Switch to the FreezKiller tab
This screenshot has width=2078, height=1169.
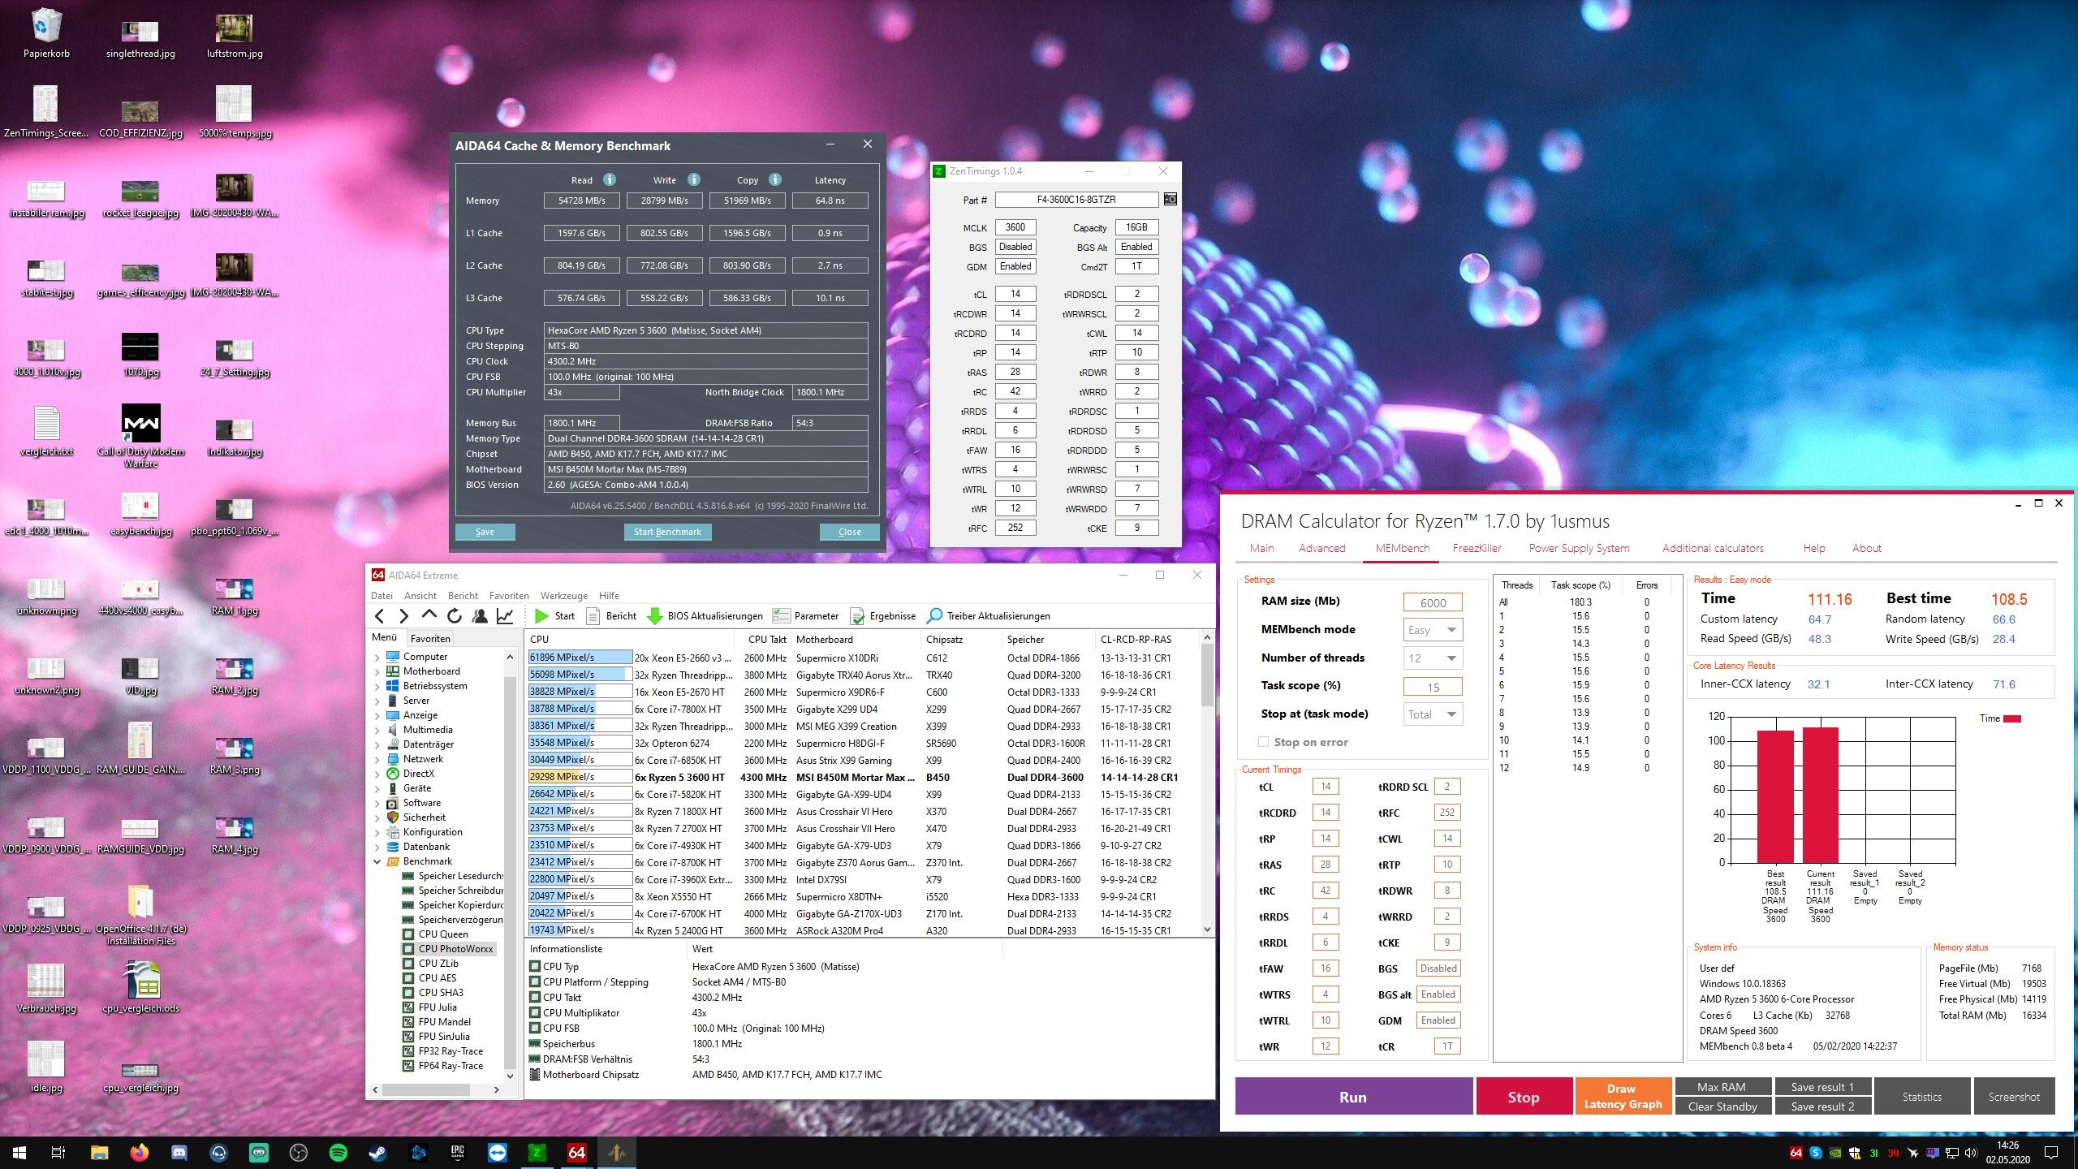point(1477,548)
